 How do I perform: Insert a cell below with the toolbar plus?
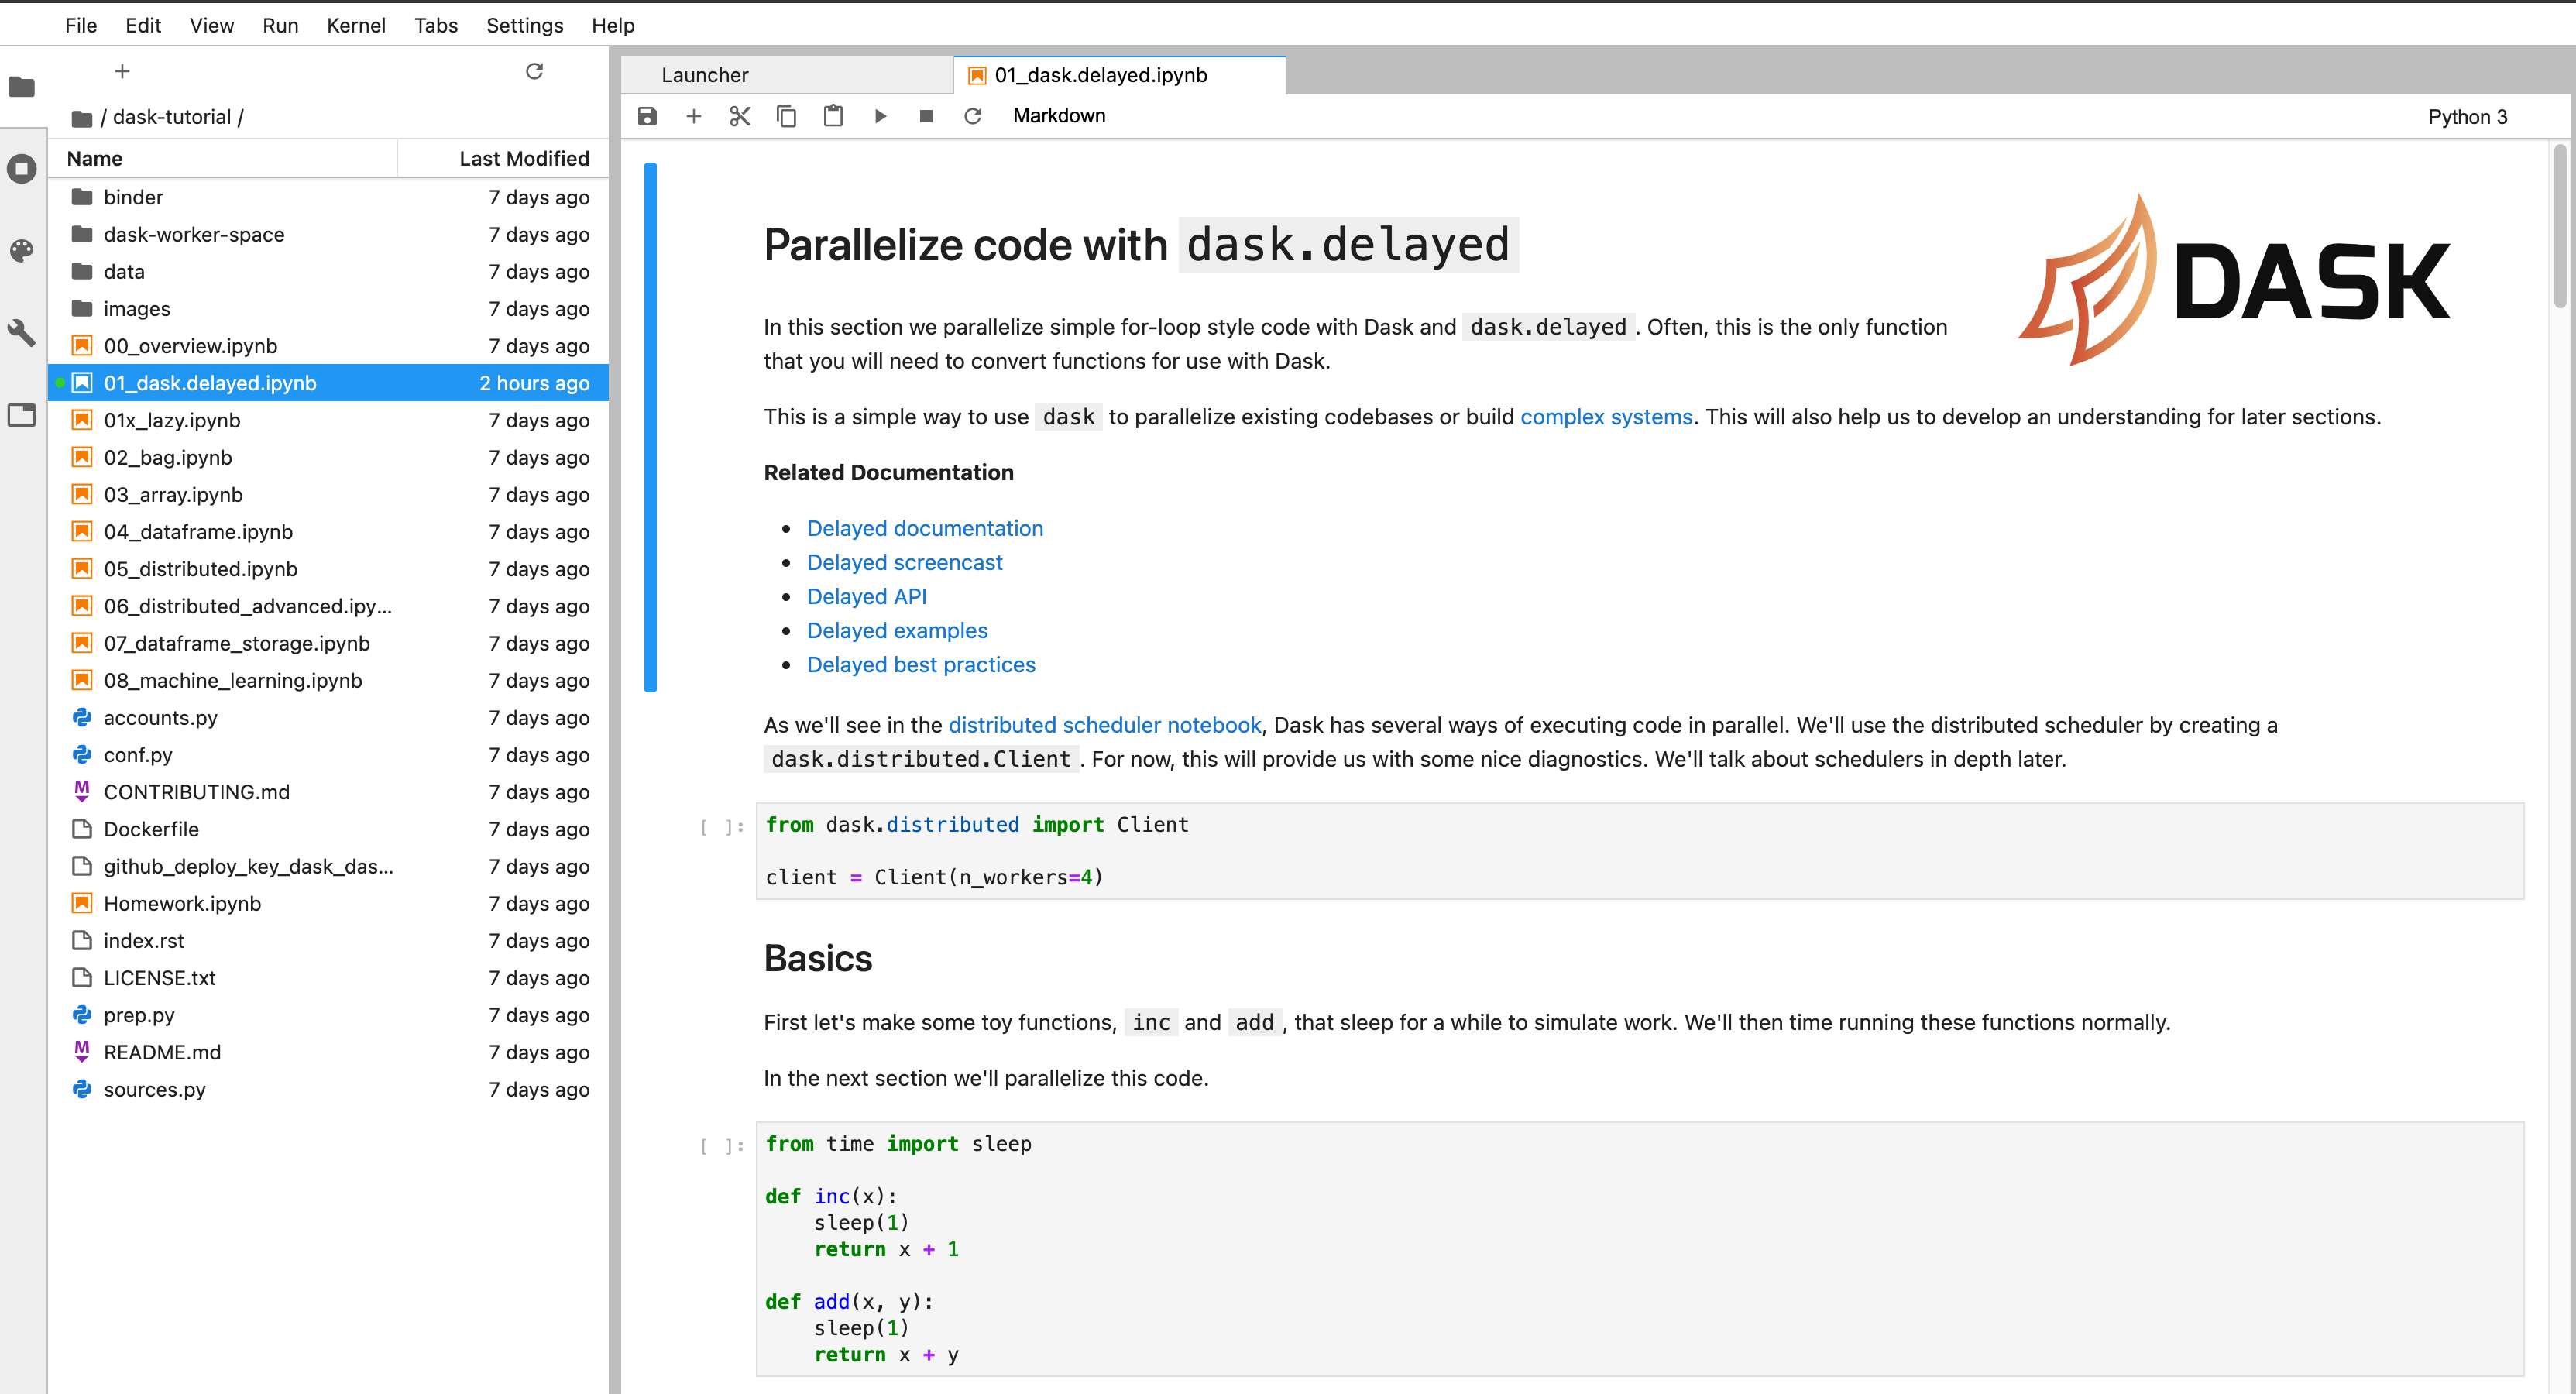[x=693, y=116]
